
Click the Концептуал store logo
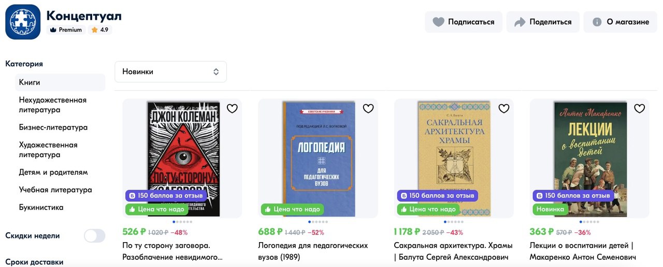coord(23,22)
